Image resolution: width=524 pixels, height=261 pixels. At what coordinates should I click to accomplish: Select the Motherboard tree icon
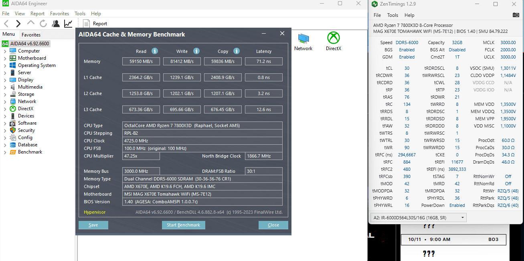(x=12, y=58)
